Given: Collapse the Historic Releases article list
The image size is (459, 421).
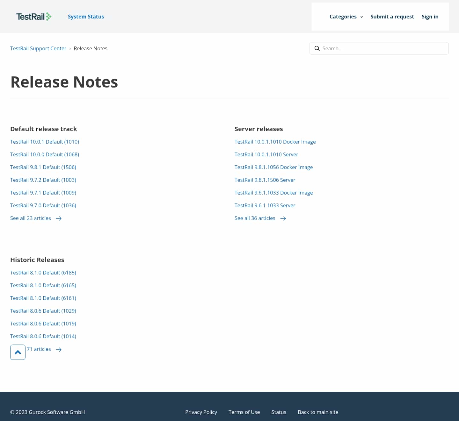Looking at the screenshot, I should point(18,352).
